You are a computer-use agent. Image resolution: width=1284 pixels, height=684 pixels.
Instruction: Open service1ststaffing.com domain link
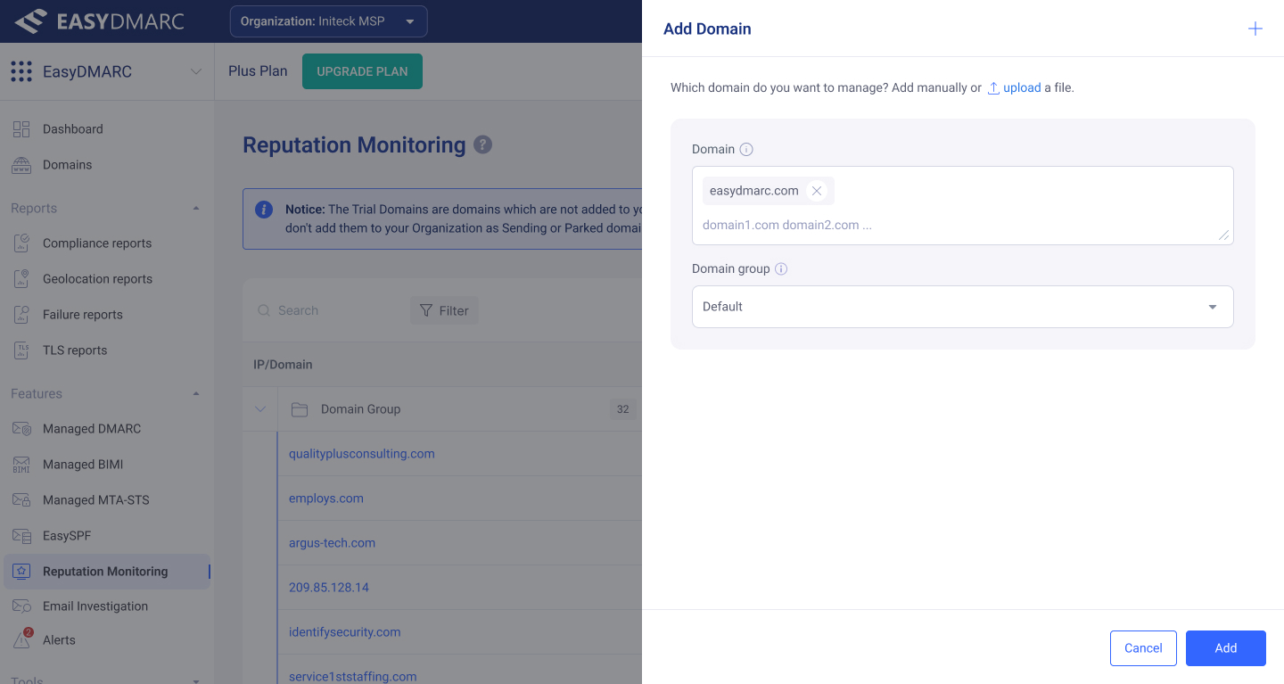point(353,676)
